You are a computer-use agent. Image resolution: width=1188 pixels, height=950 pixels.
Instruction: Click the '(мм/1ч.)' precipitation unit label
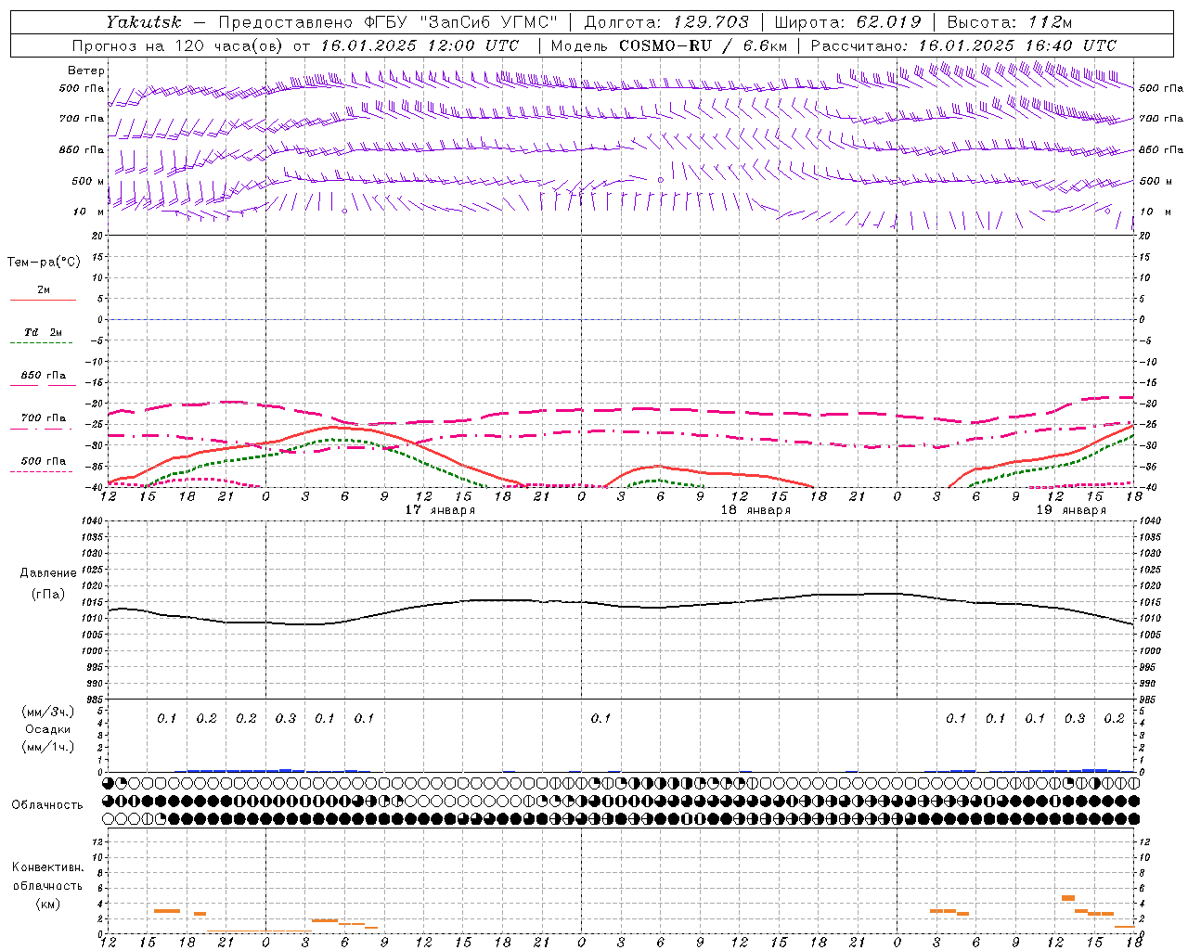pos(48,747)
